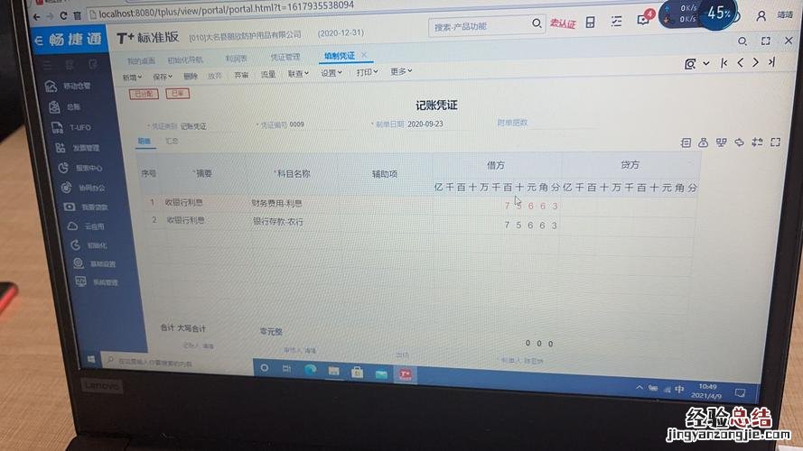Image resolution: width=803 pixels, height=451 pixels.
Task: Click the red 去认证 link
Action: [x=563, y=23]
